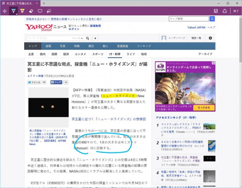Select the Eraser tool
The width and height of the screenshot is (242, 188).
(31, 11)
